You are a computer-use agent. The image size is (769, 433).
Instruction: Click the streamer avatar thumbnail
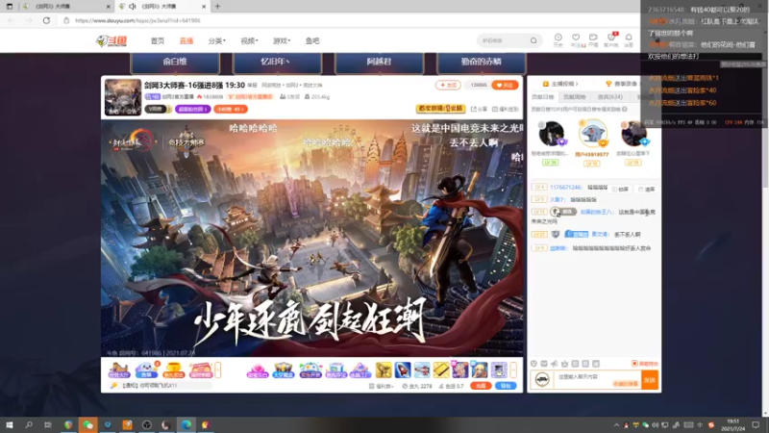(x=123, y=97)
